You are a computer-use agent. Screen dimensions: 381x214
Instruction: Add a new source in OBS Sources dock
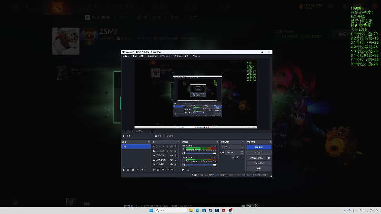pos(153,170)
